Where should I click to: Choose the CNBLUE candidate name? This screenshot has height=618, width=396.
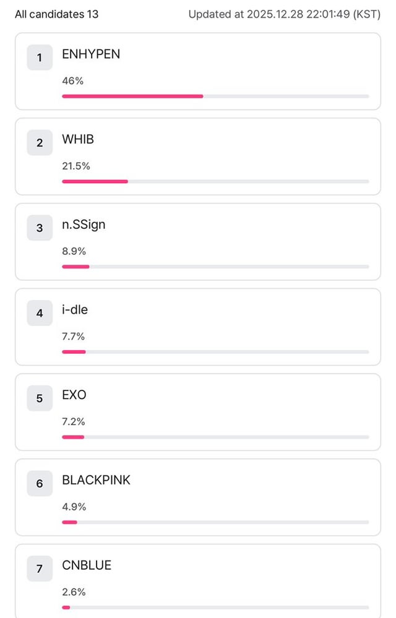tap(87, 565)
